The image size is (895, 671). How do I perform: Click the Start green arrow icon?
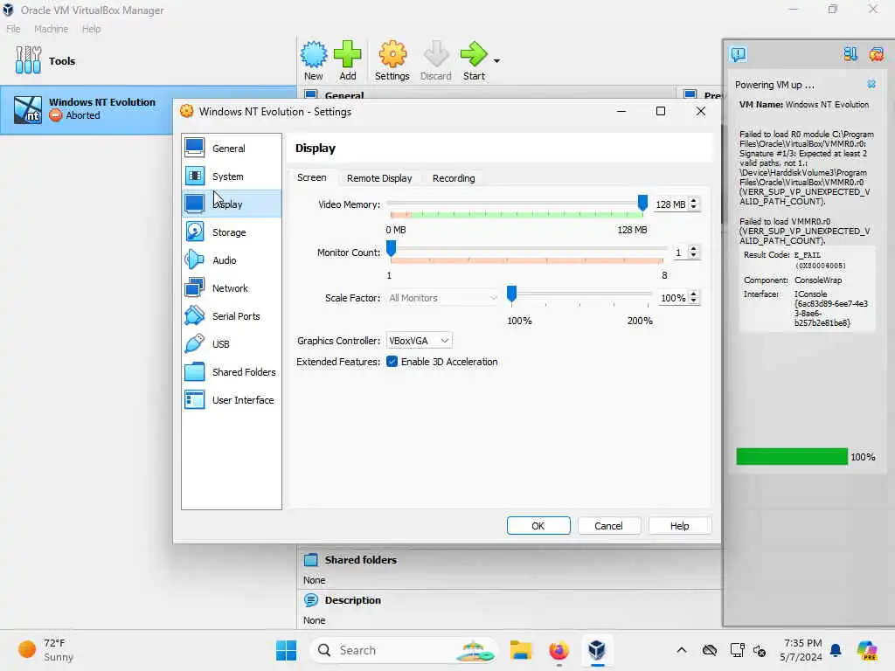click(x=474, y=55)
